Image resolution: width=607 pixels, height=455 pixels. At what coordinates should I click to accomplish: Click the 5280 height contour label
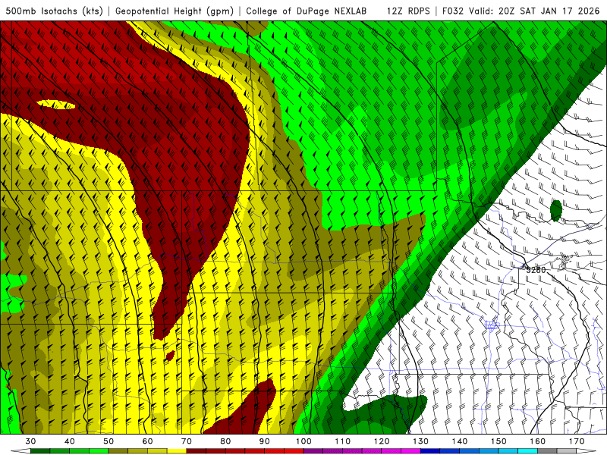[536, 270]
